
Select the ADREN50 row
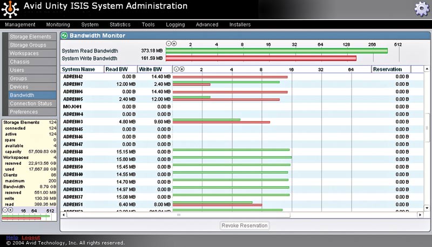(242, 167)
